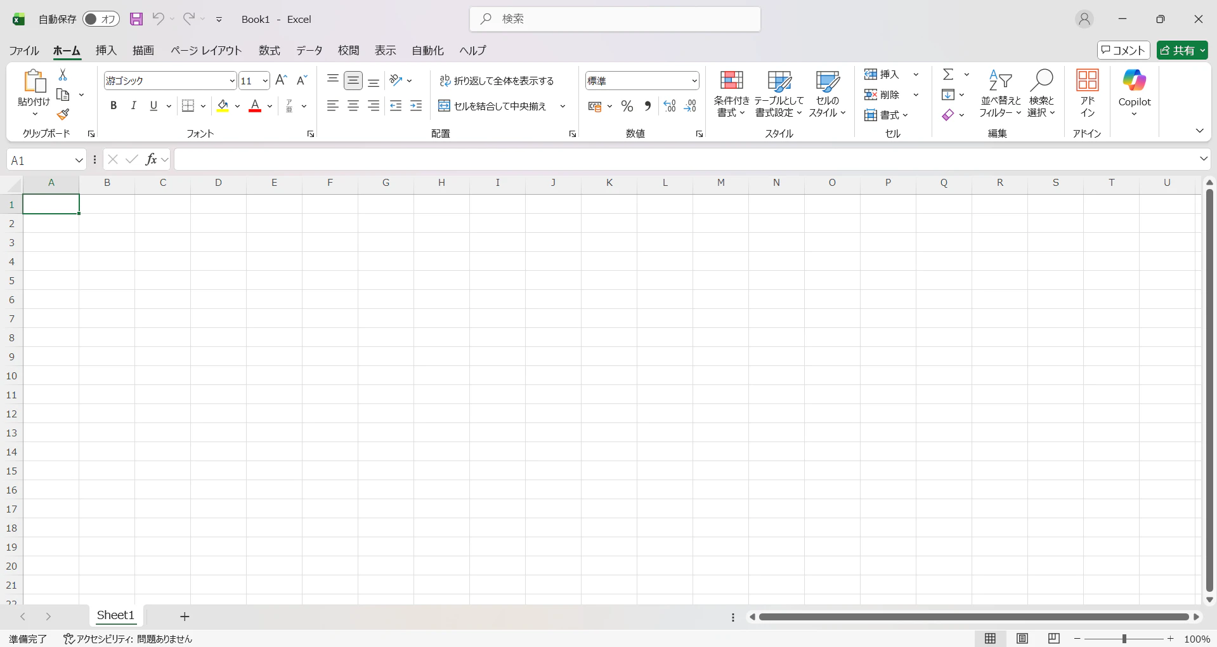
Task: Open fill color dropdown arrow
Action: click(x=237, y=106)
